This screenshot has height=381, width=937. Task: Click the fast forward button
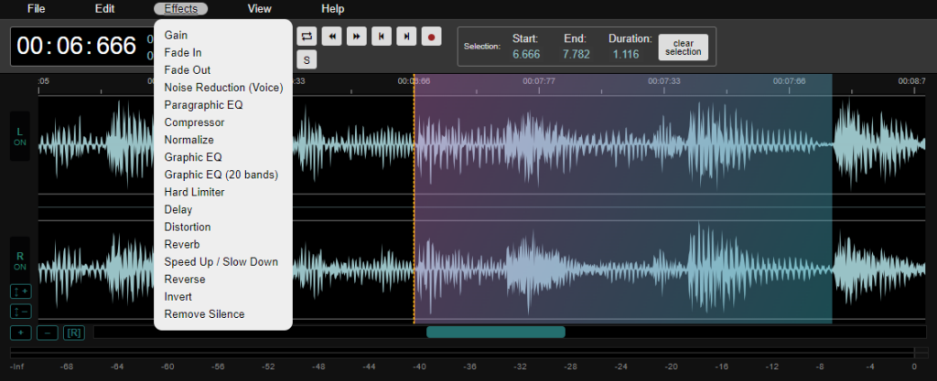pos(356,37)
